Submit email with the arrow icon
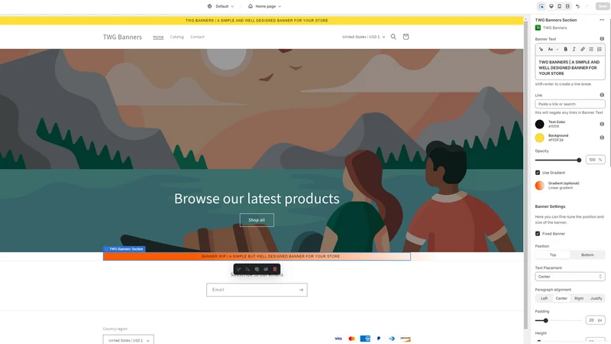Image resolution: width=611 pixels, height=344 pixels. tap(301, 290)
